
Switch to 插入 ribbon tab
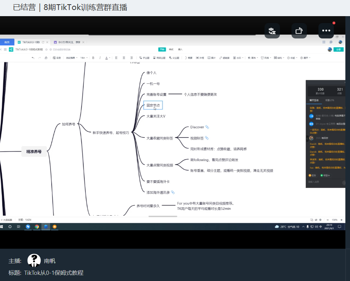pyautogui.click(x=180, y=50)
